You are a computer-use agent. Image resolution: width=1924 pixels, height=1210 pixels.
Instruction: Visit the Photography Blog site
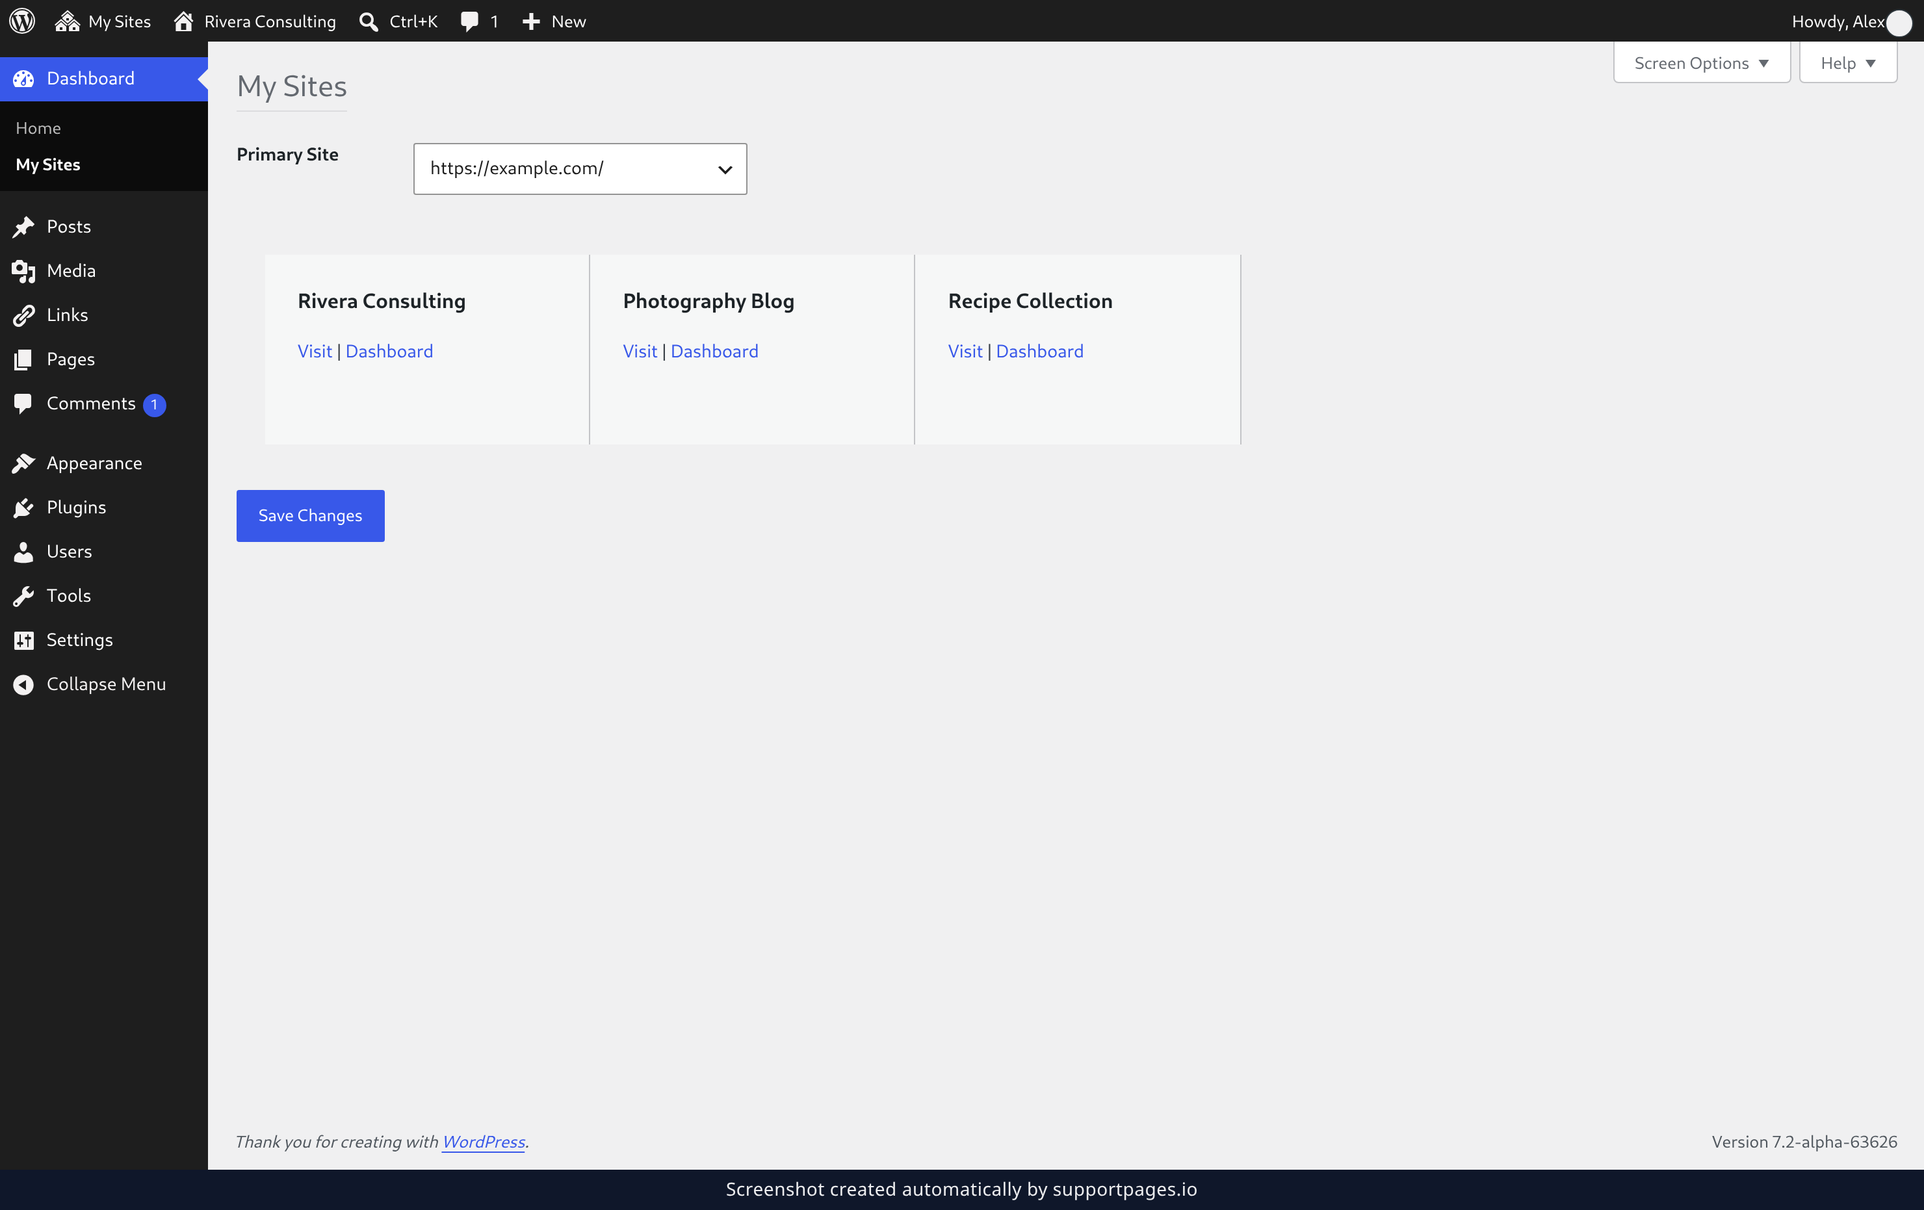pos(640,352)
